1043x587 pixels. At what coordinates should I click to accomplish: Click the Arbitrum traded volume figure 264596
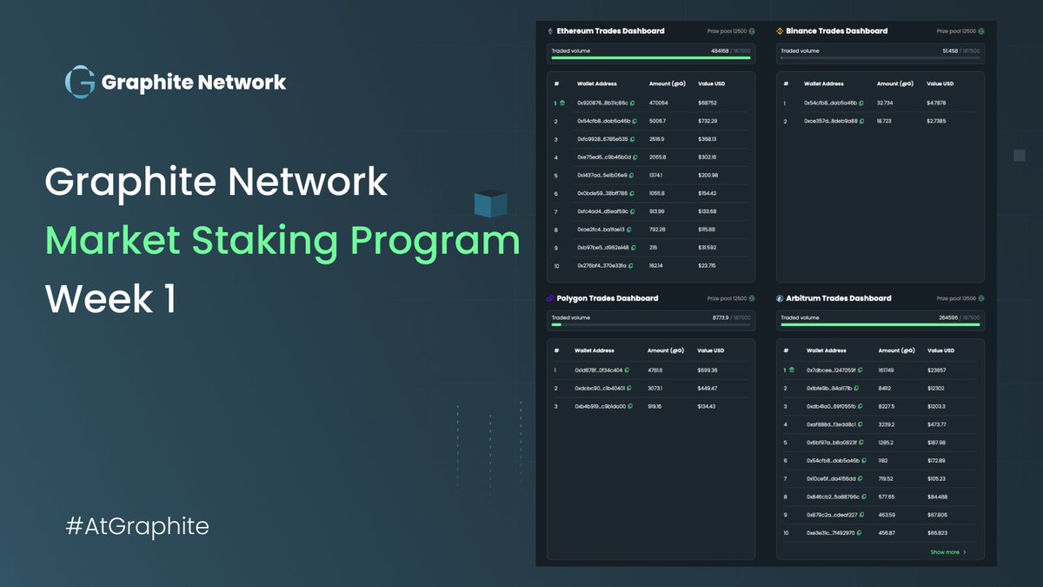(949, 318)
